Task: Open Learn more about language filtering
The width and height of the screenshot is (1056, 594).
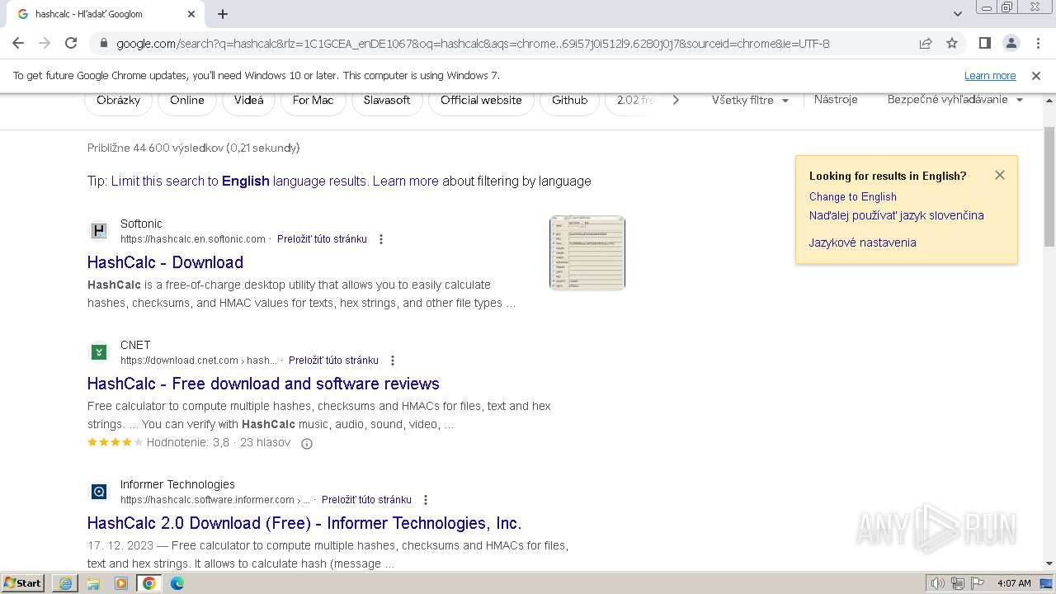Action: [x=405, y=181]
